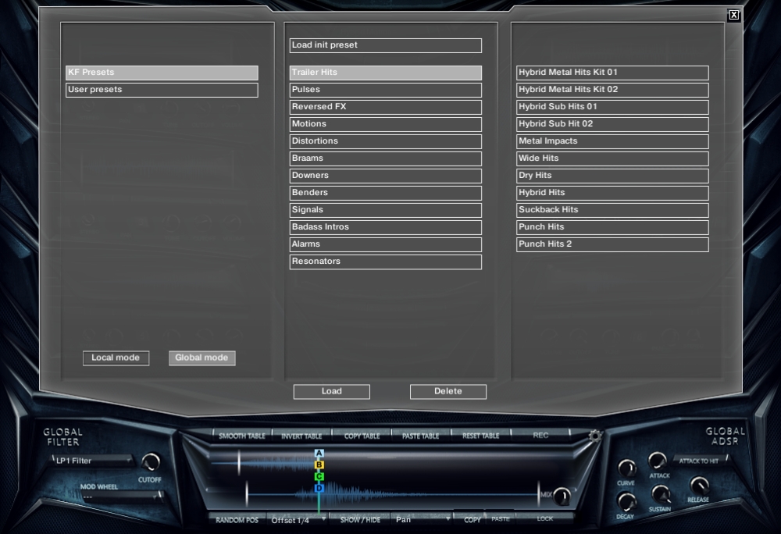Open the Offset 1/4 dropdown
The image size is (781, 534).
(x=297, y=520)
